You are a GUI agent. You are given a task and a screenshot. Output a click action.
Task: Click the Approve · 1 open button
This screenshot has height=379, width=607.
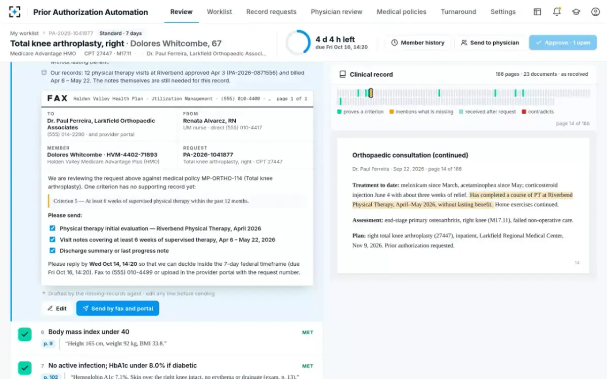click(x=563, y=42)
